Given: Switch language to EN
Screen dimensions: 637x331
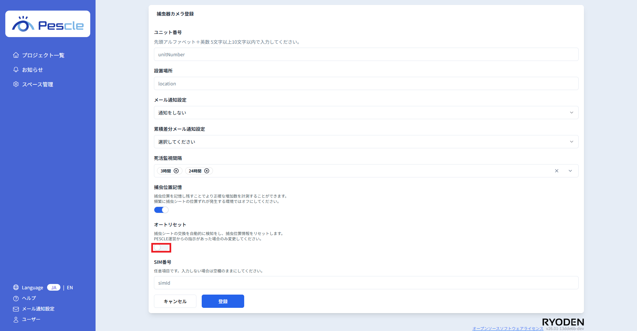Looking at the screenshot, I should click(70, 288).
